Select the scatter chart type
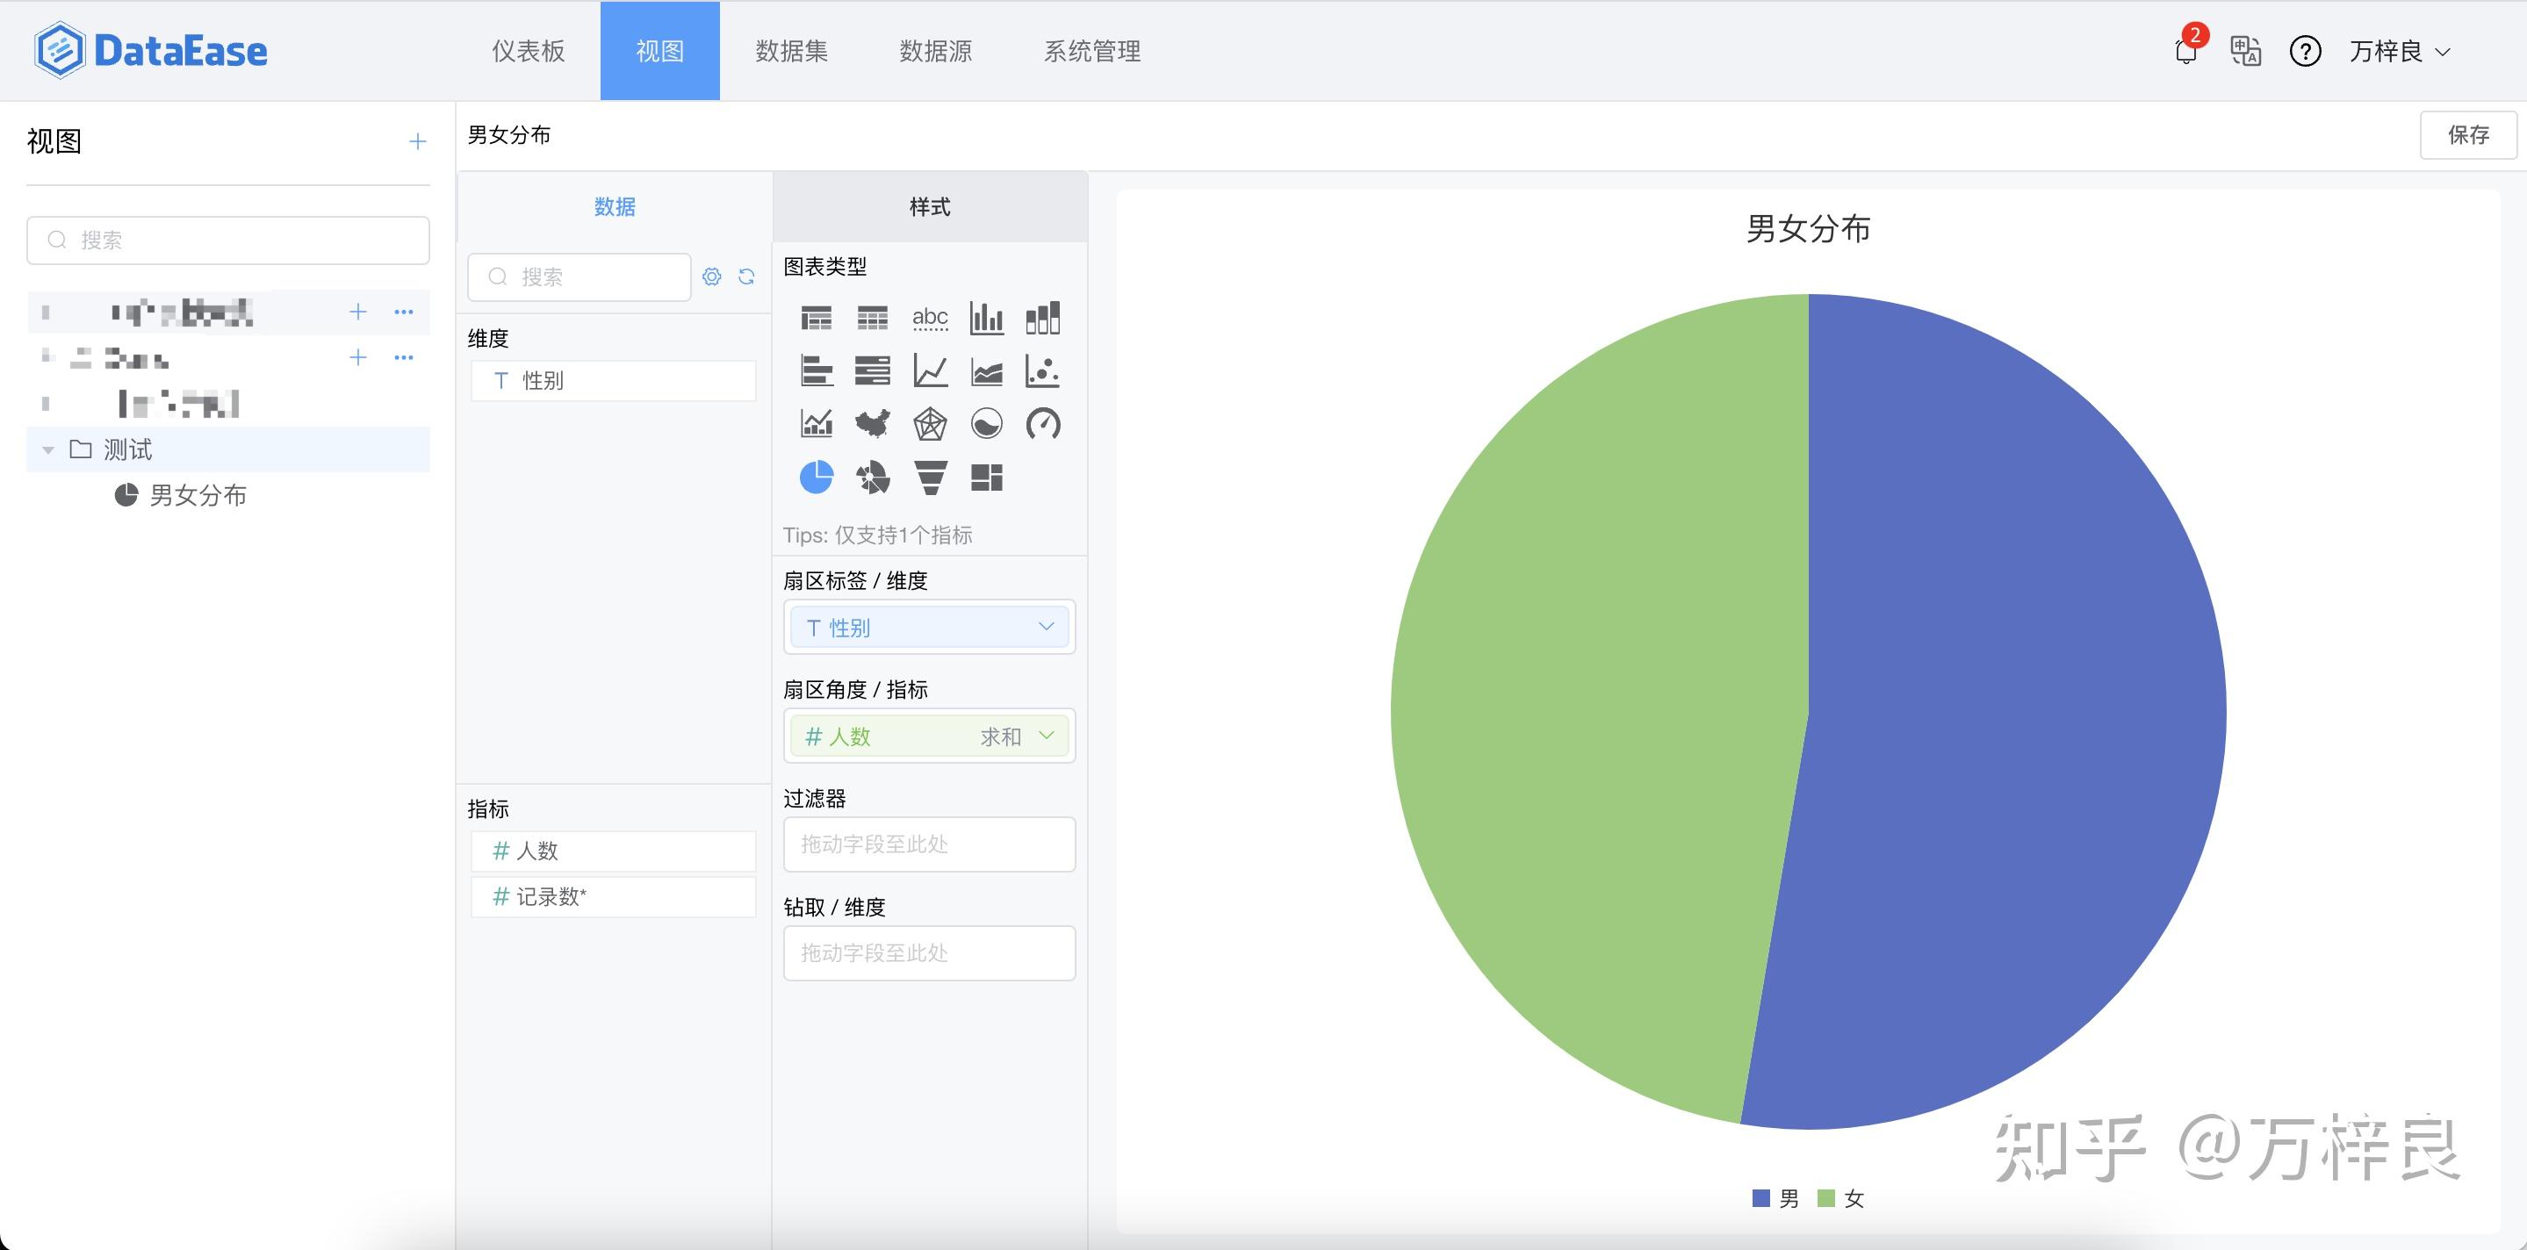 tap(1043, 370)
